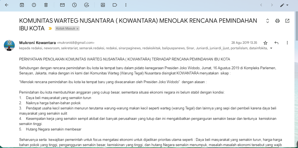Go back to inbox with back arrow
298x148 pixels.
[x=7, y=5]
